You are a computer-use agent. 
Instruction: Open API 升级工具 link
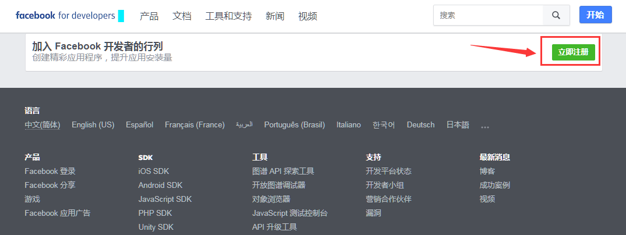tap(275, 227)
